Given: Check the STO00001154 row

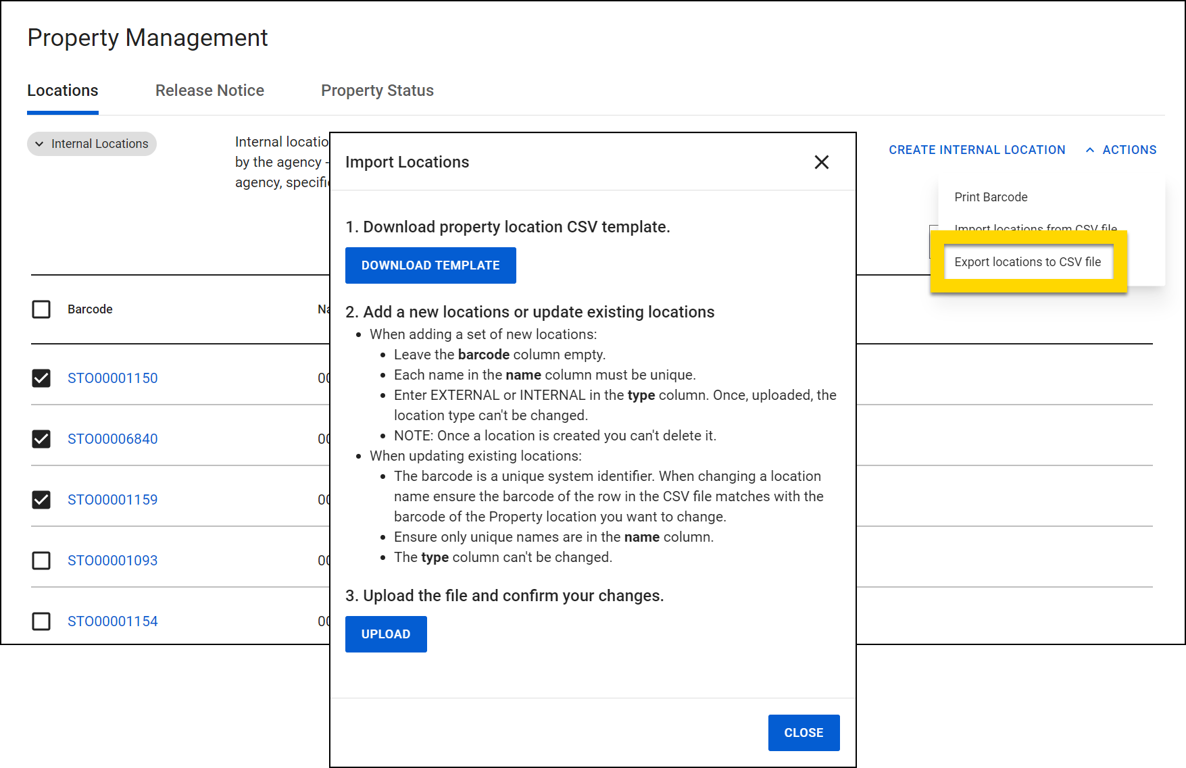Looking at the screenshot, I should pos(41,621).
